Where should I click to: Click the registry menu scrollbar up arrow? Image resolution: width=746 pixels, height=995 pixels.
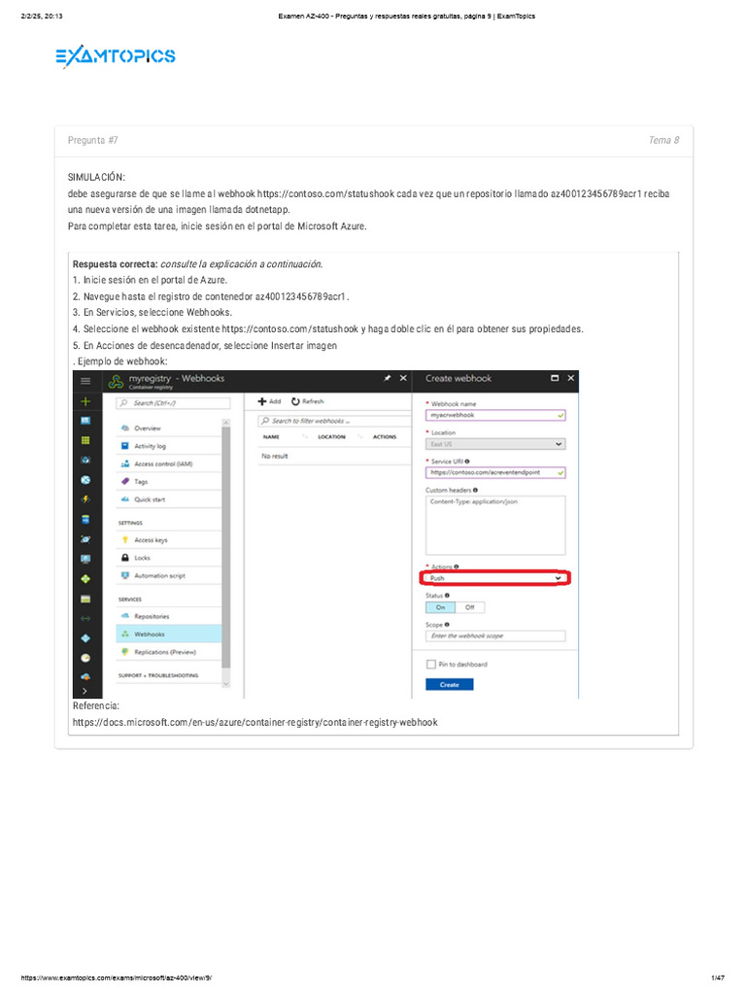point(226,422)
